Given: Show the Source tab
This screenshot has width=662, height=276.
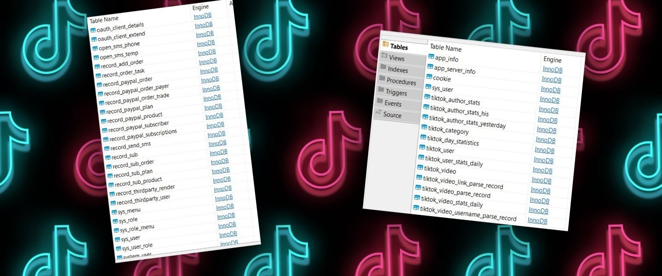Looking at the screenshot, I should pos(396,115).
